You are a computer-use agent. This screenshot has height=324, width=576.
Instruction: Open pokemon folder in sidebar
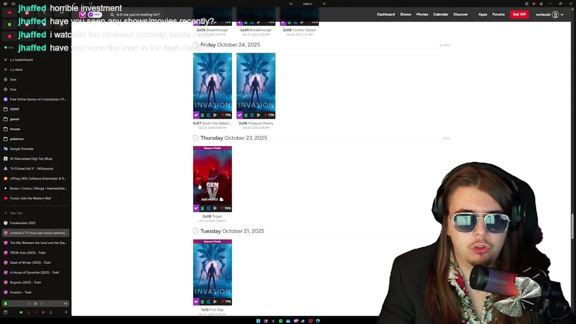click(36, 139)
